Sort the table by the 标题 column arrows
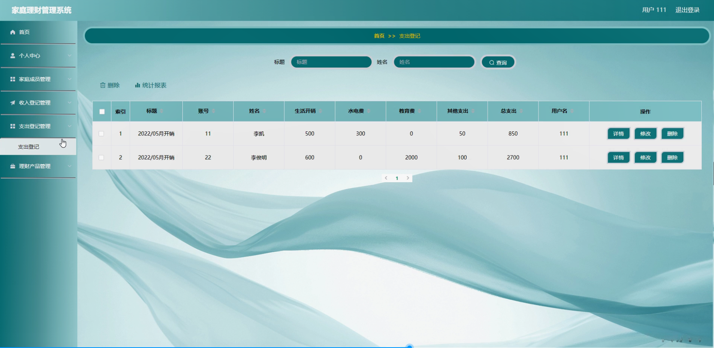The width and height of the screenshot is (714, 348). coord(162,111)
